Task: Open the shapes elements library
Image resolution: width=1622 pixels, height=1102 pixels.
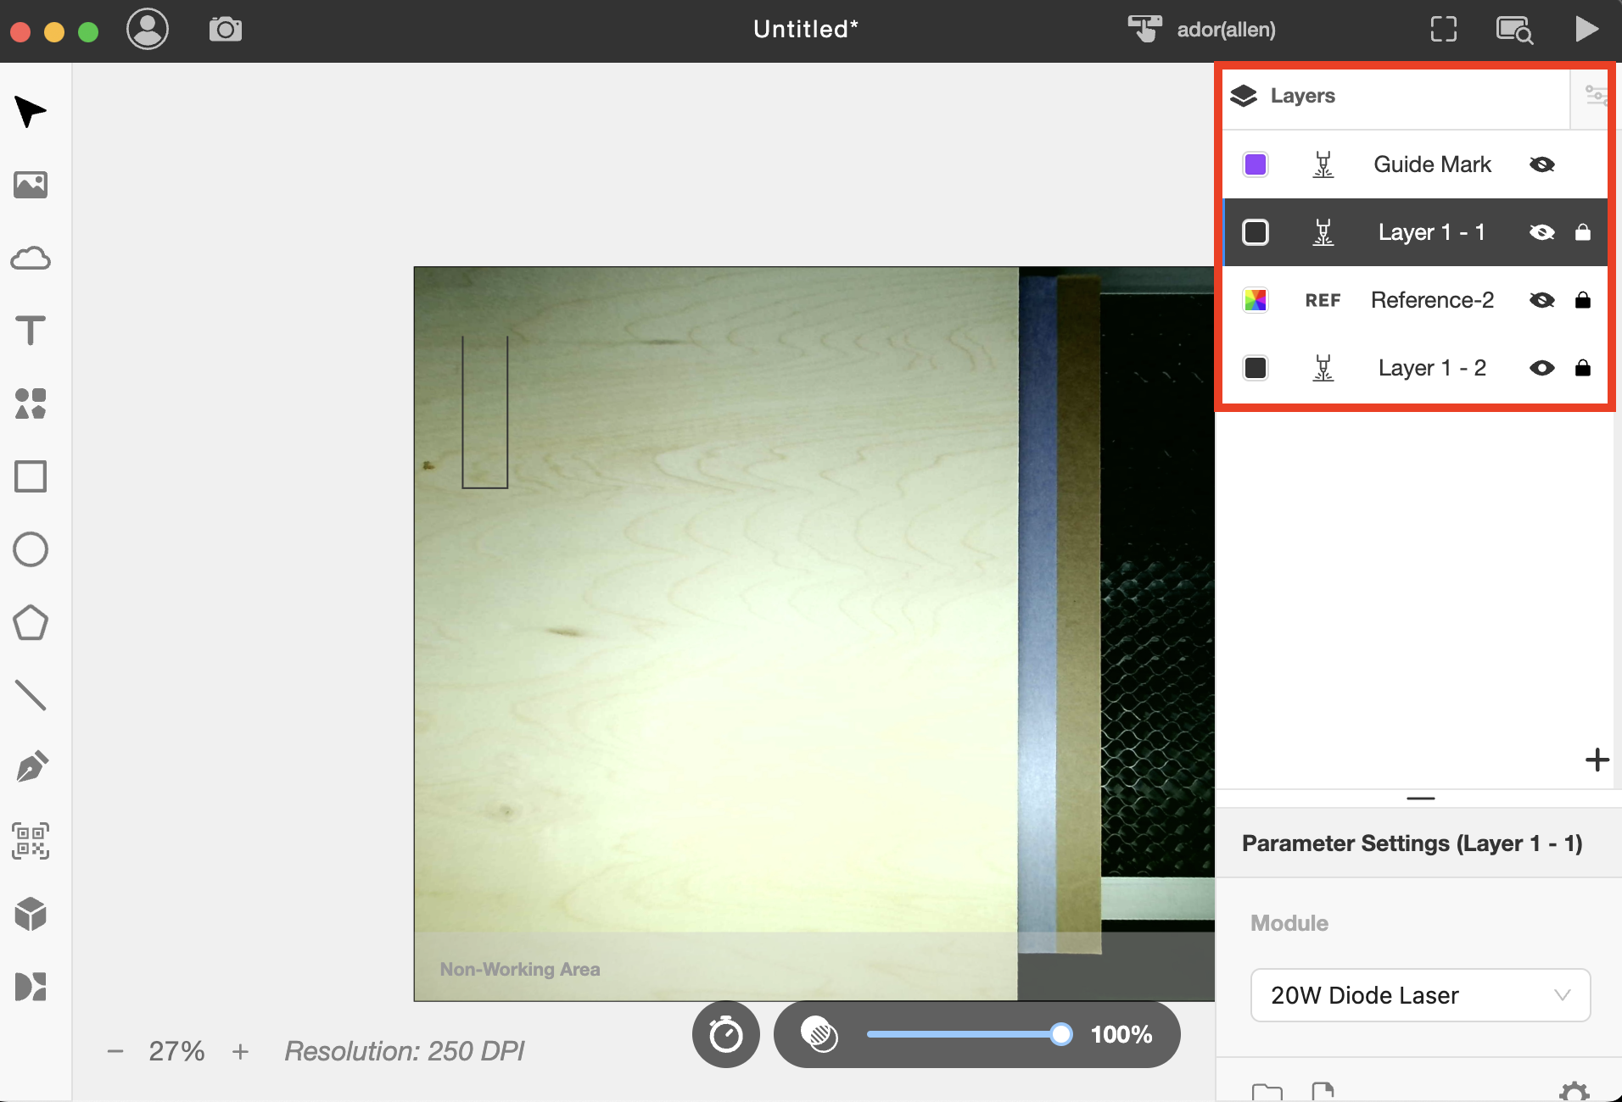Action: (31, 404)
